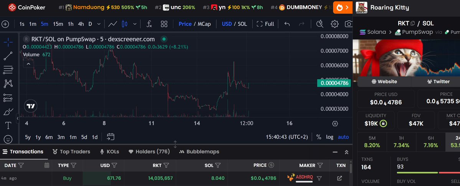Open quick search with lightning magnifier
This screenshot has width=460, height=186.
(x=320, y=24)
